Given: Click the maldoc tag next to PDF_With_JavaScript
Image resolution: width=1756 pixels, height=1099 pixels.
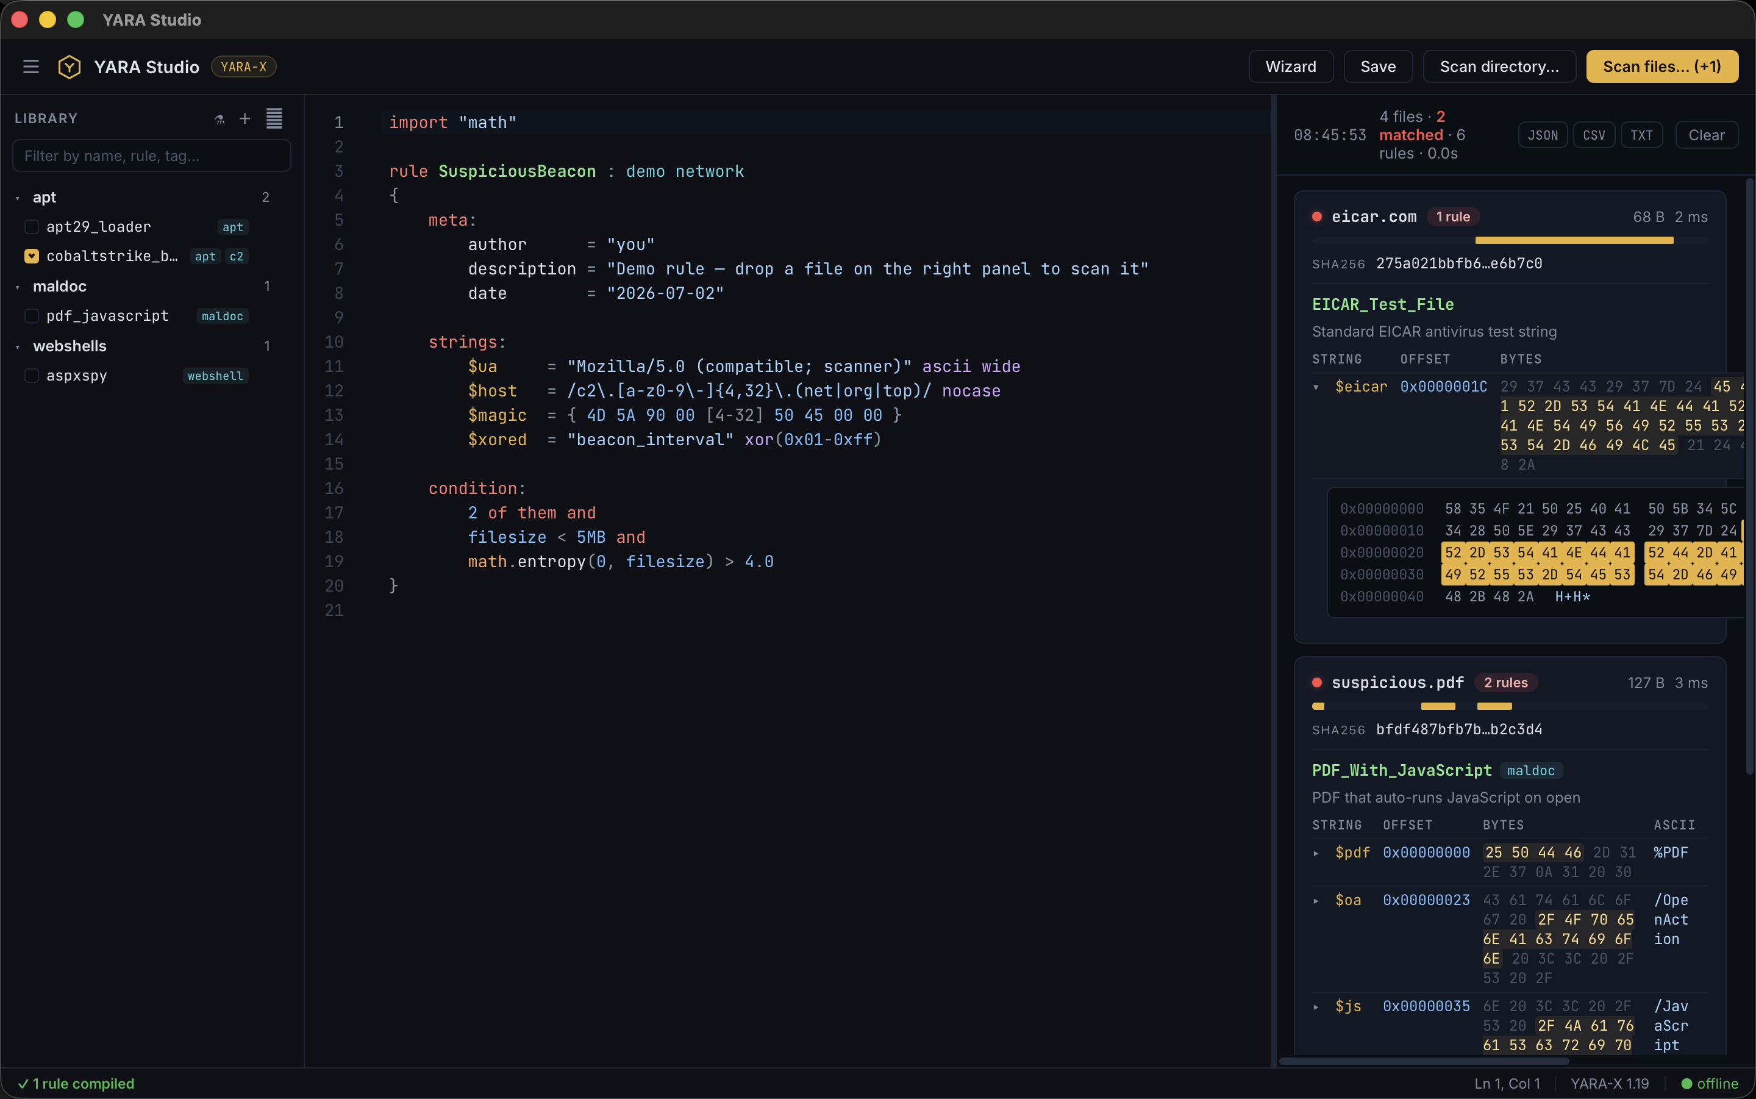Looking at the screenshot, I should pos(1531,770).
